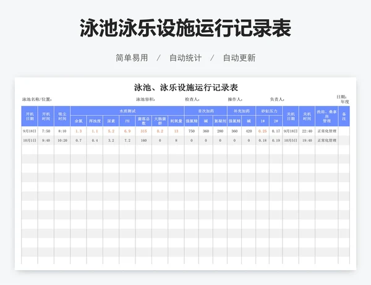Click the 7.2 PH cell

[127, 141]
